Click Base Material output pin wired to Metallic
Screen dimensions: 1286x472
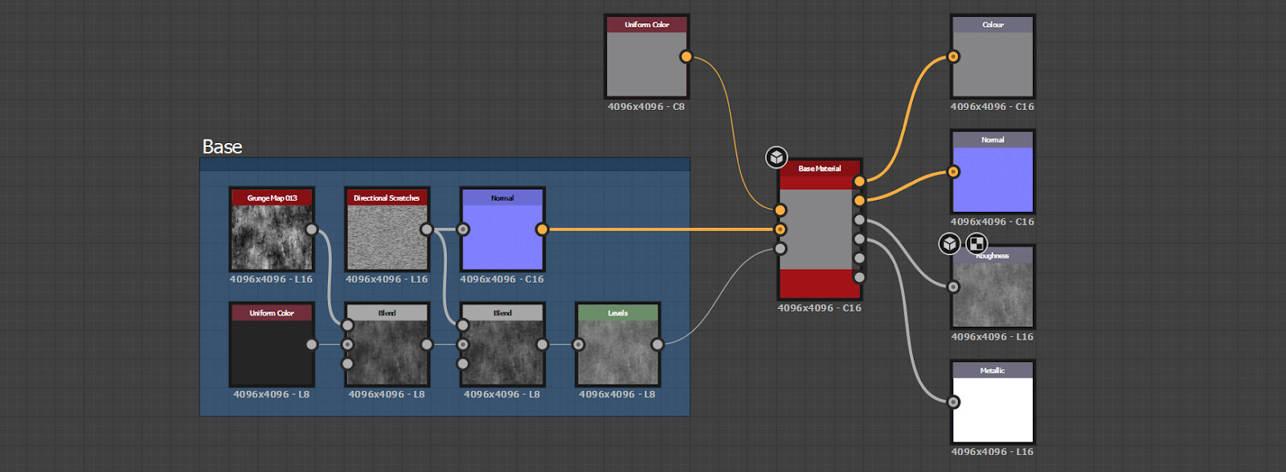(859, 239)
